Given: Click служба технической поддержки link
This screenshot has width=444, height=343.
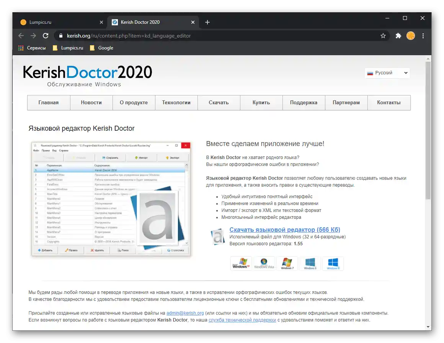Looking at the screenshot, I should (x=242, y=320).
